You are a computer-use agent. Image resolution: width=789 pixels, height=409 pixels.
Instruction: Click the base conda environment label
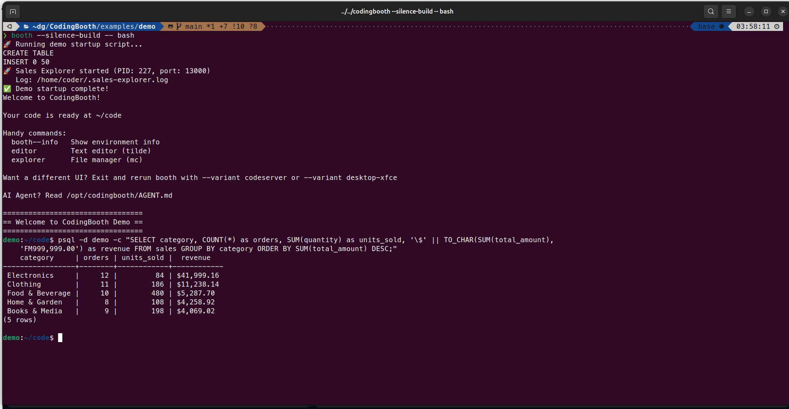coord(706,26)
